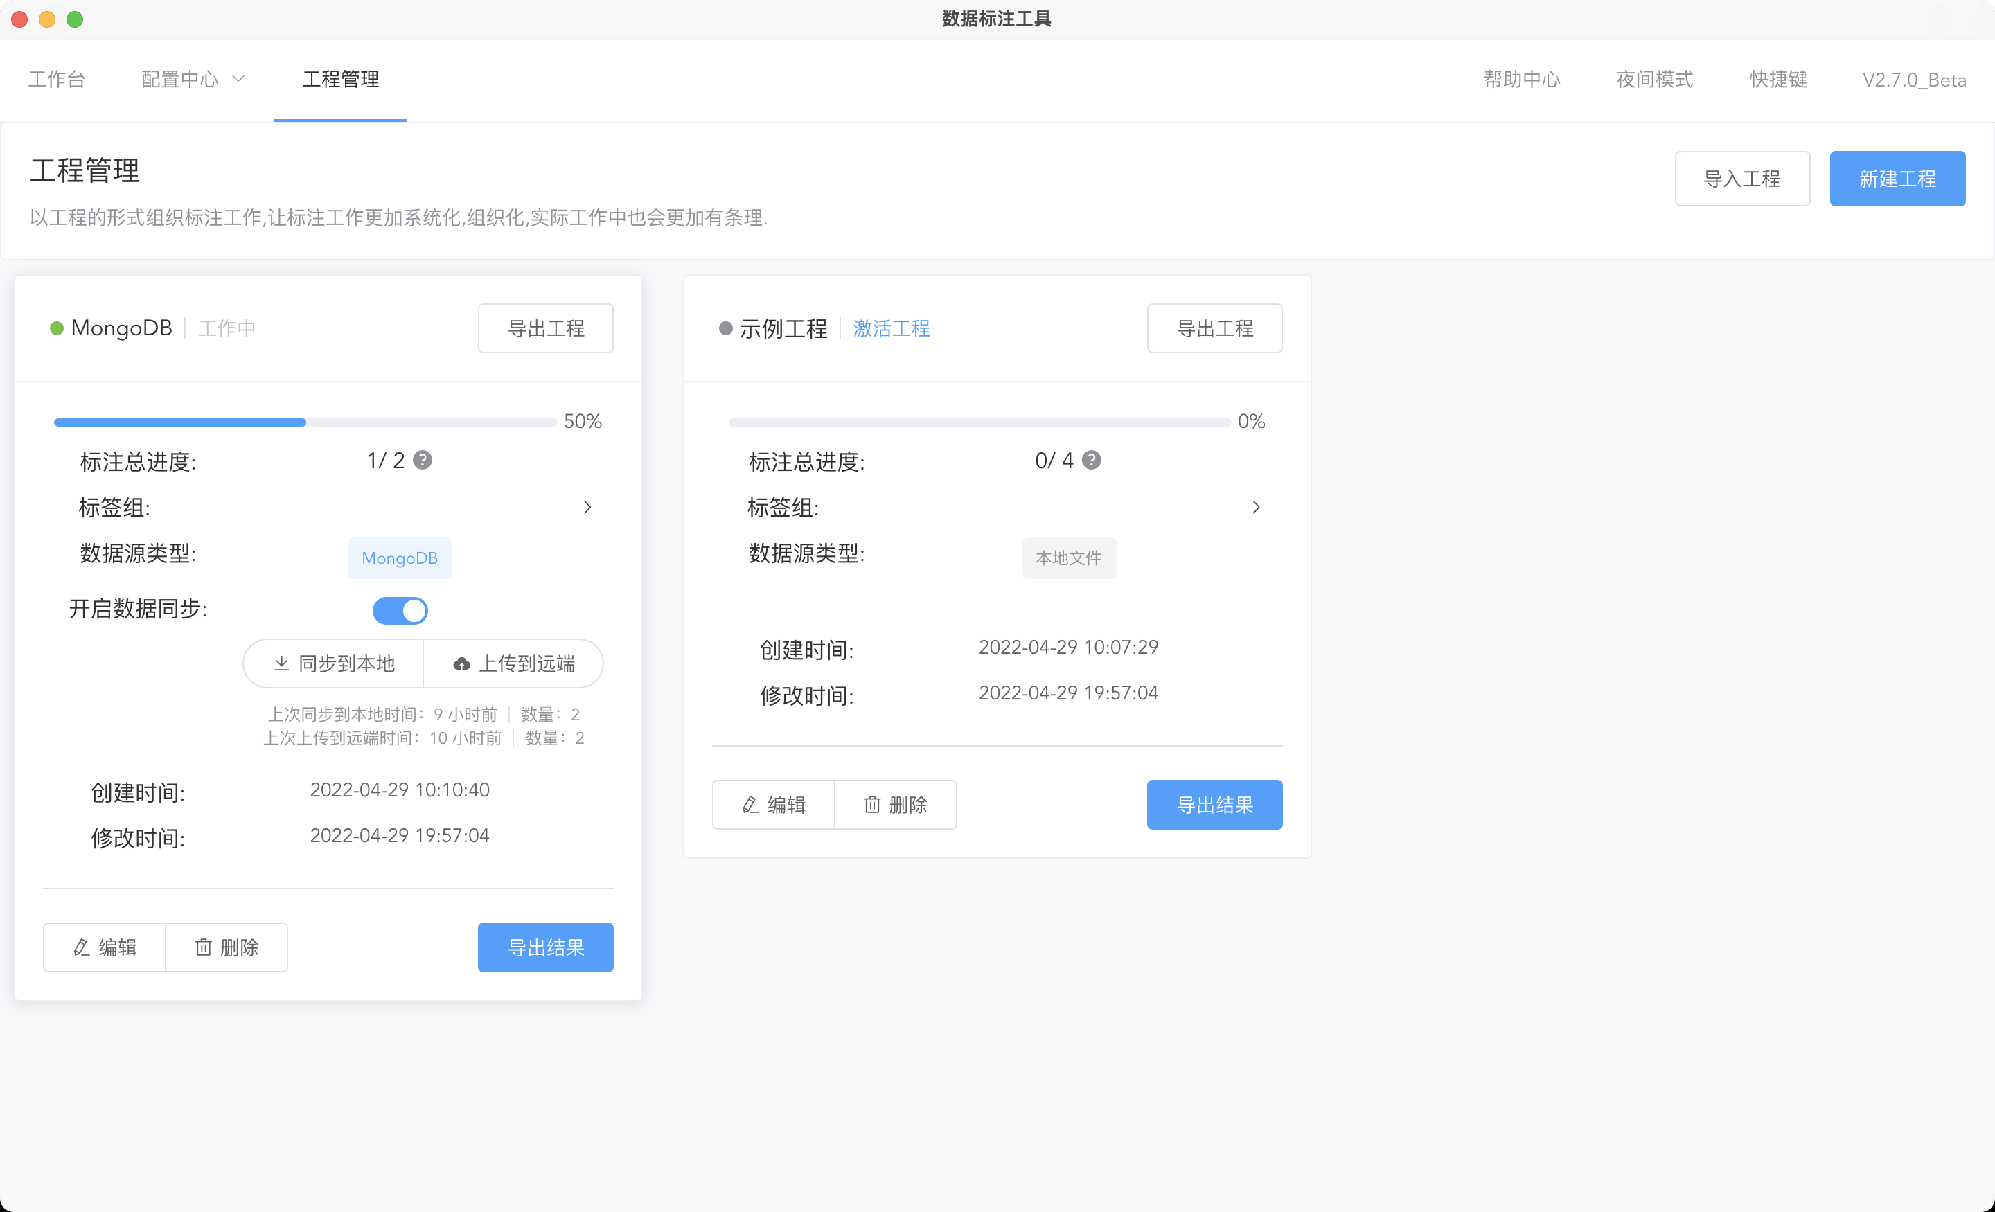Click help icon next to 1/ 2 progress

(x=423, y=460)
